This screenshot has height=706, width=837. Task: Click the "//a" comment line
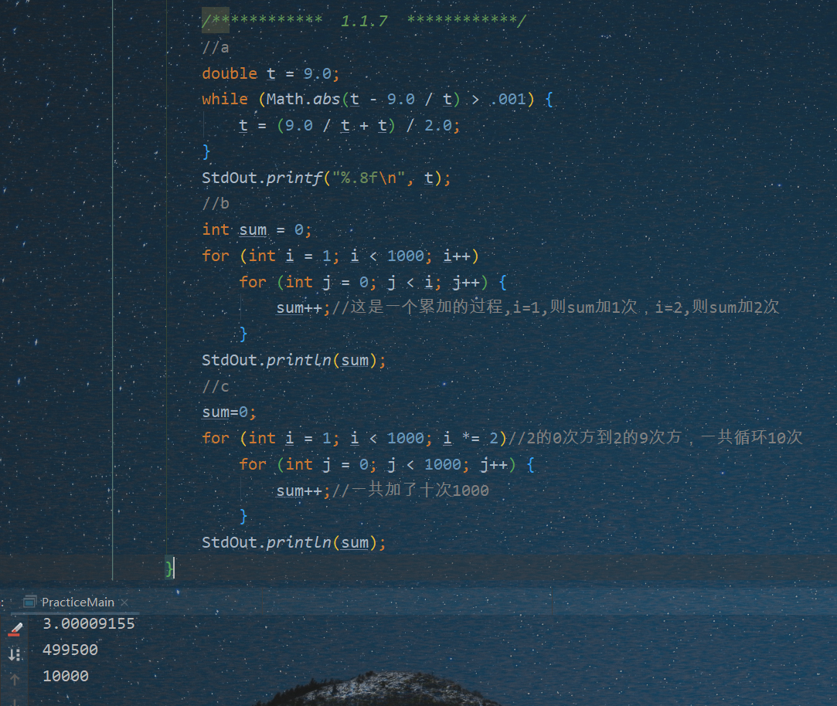coord(216,47)
